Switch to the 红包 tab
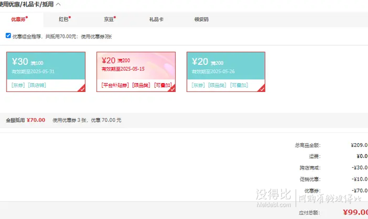 pyautogui.click(x=63, y=19)
